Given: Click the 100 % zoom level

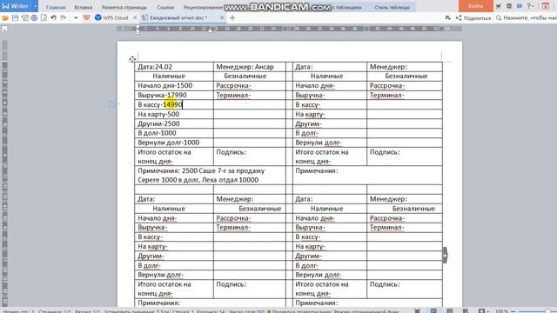Looking at the screenshot, I should (x=501, y=311).
